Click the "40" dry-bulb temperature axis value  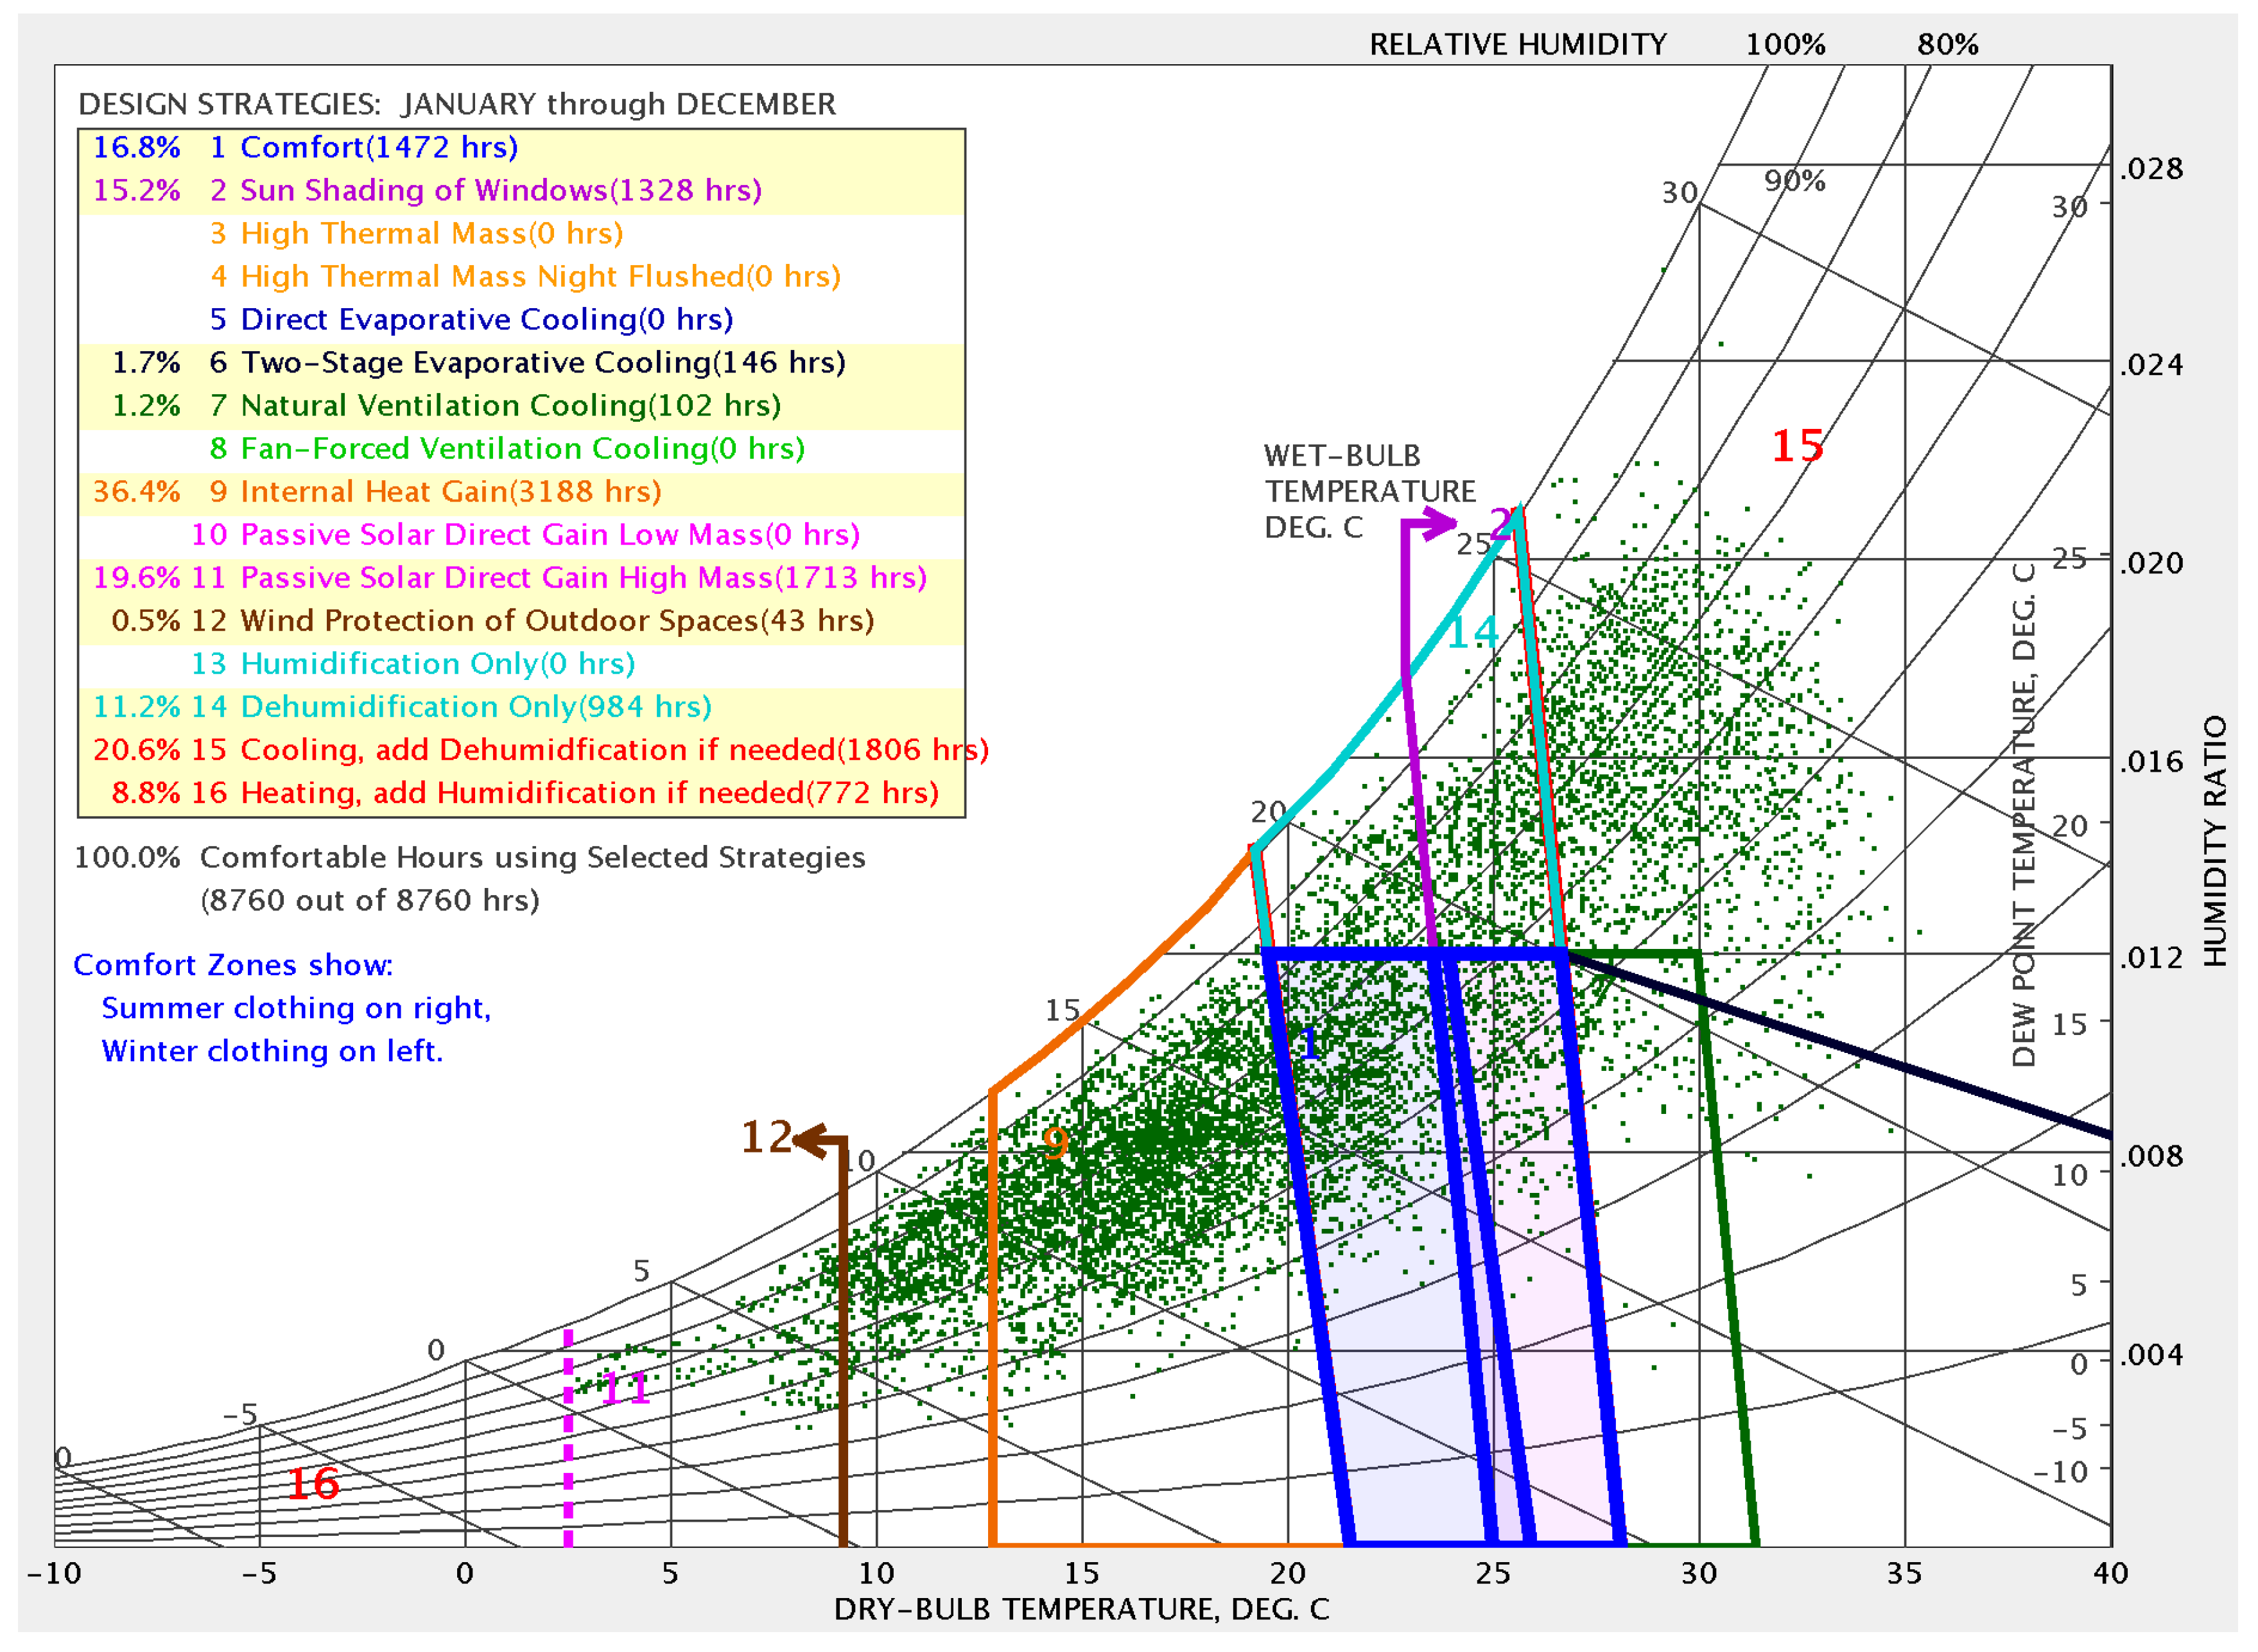pyautogui.click(x=2110, y=1574)
